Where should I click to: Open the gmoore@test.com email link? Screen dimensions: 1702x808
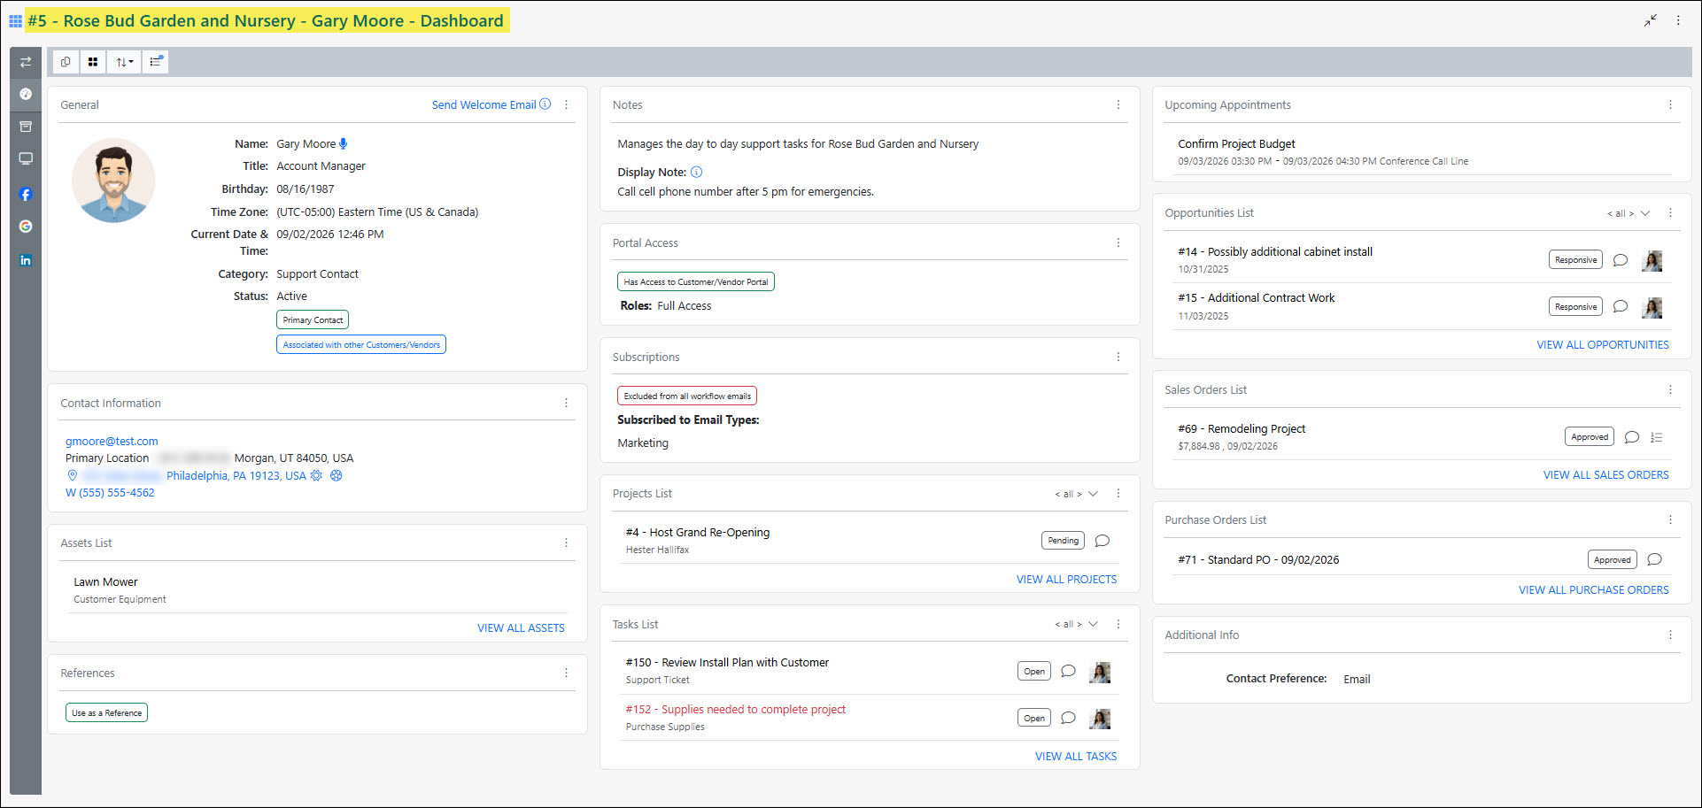(x=112, y=441)
